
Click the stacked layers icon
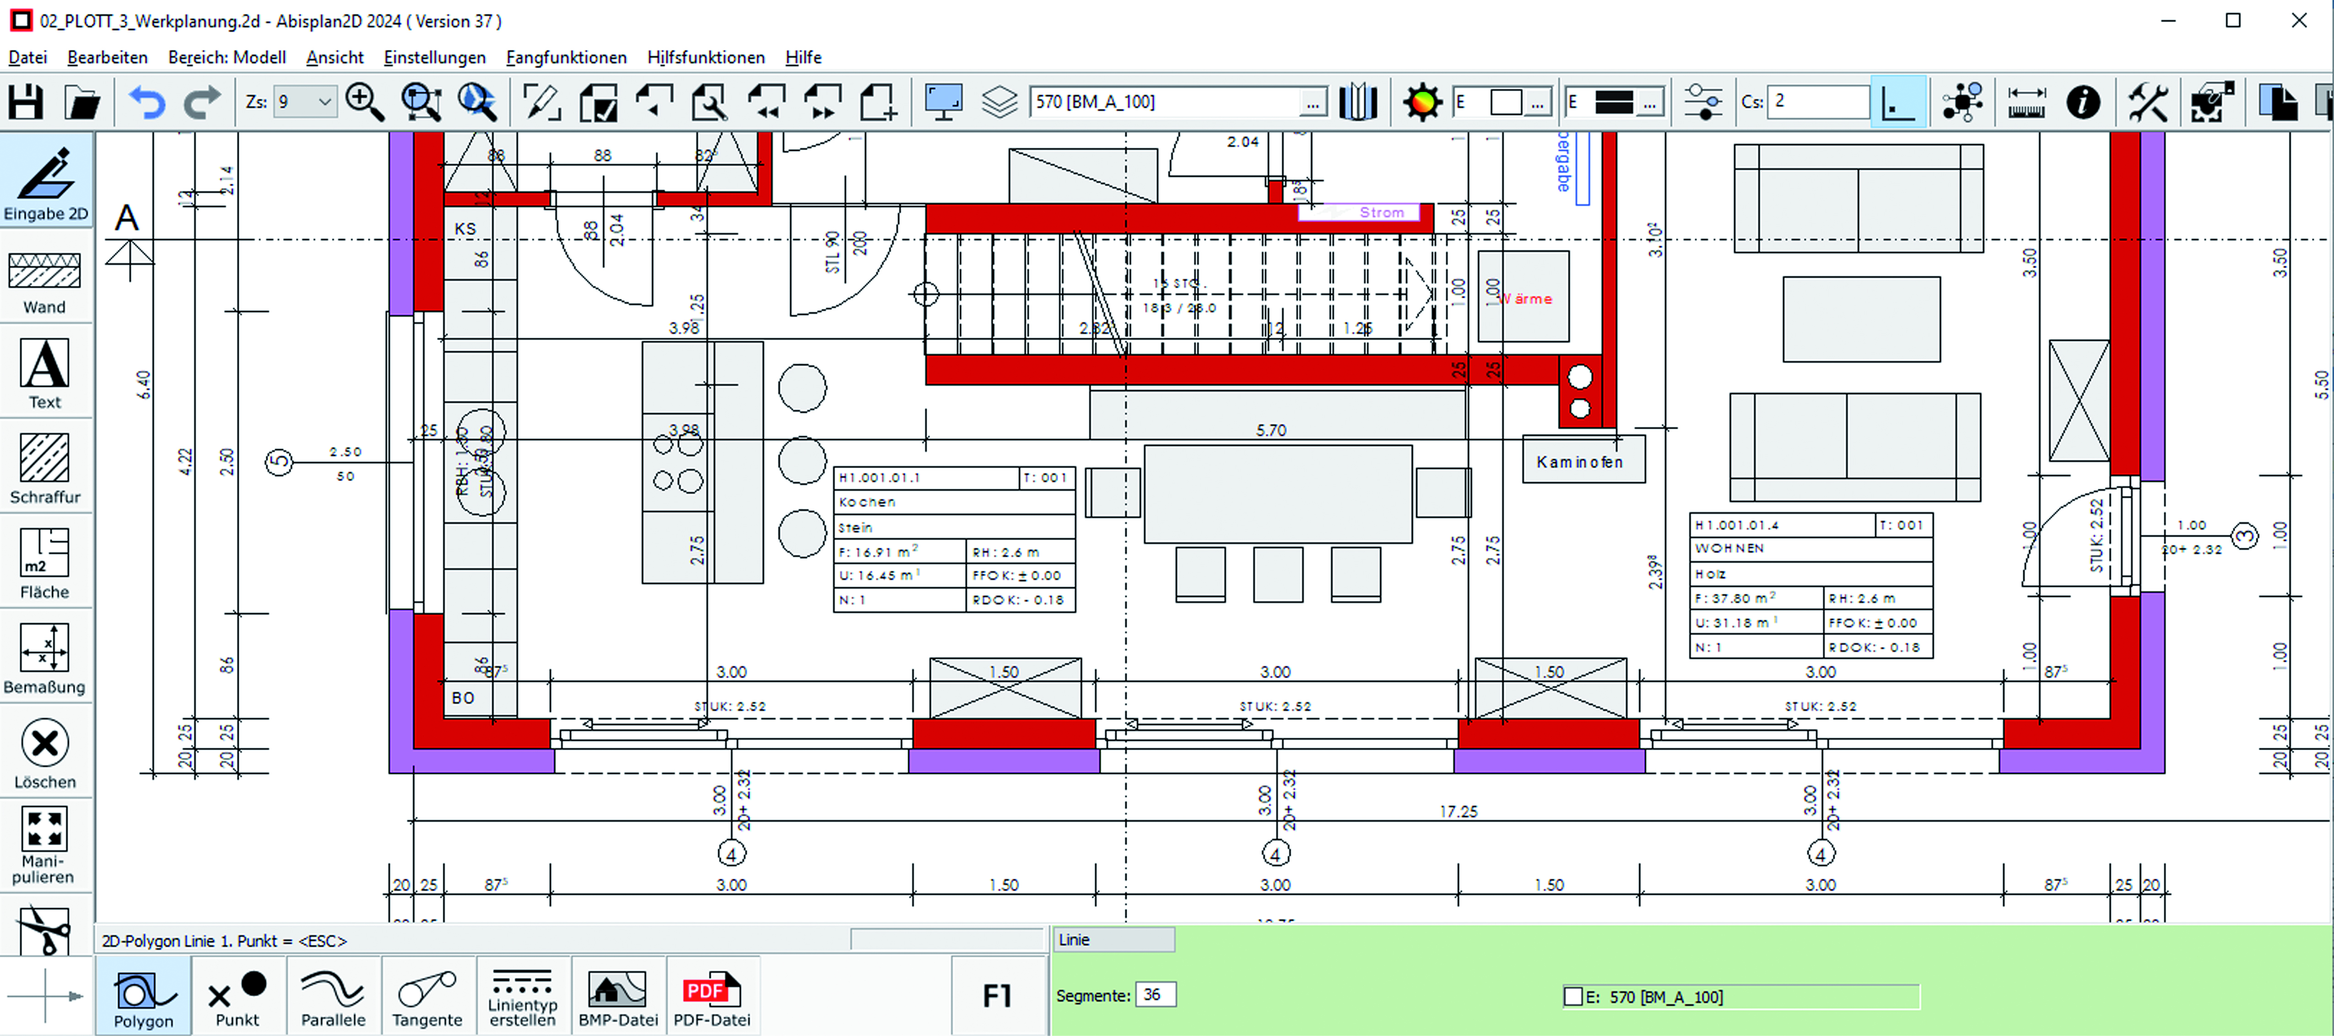1000,102
